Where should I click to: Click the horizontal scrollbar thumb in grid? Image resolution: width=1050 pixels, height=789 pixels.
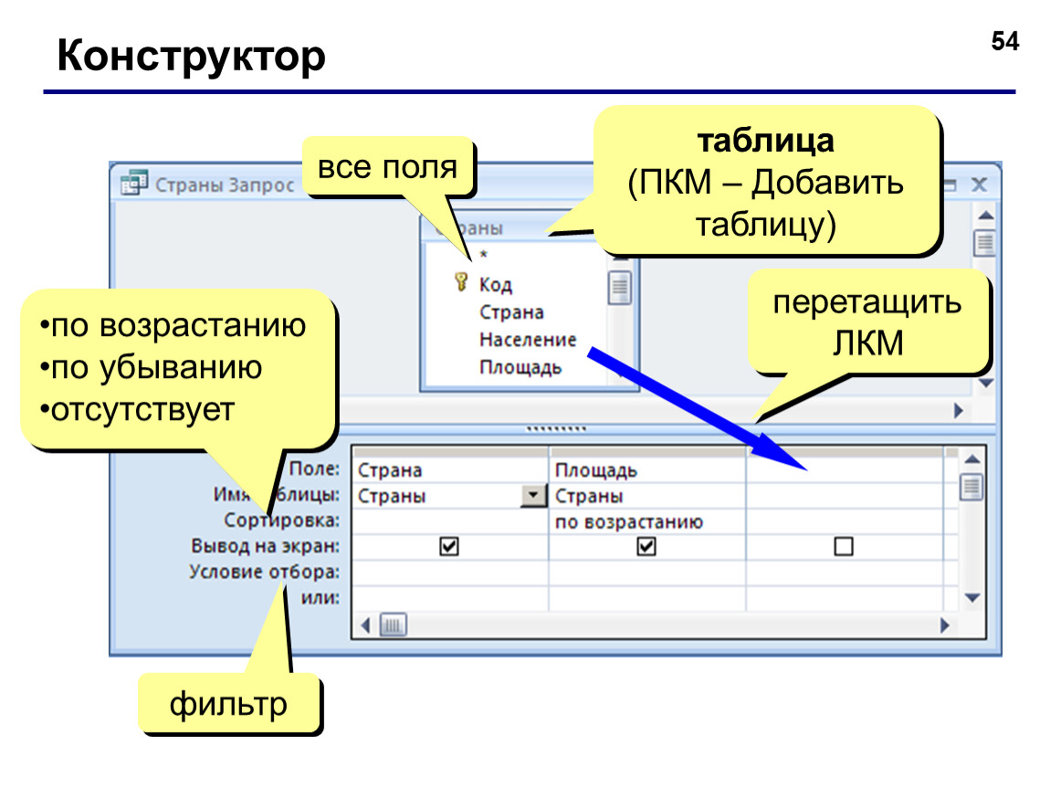tap(394, 626)
